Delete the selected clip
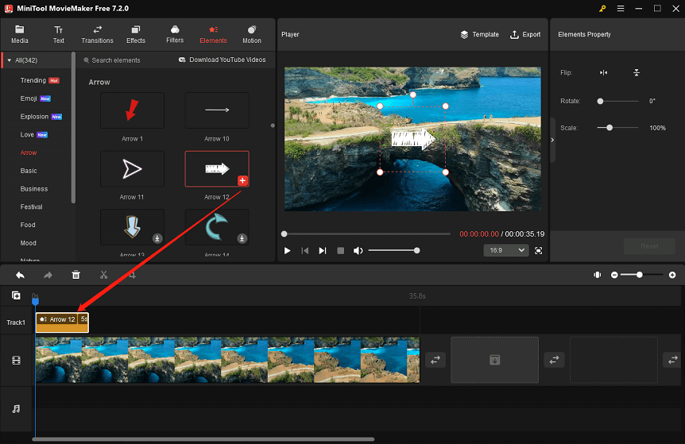The image size is (685, 444). click(75, 275)
